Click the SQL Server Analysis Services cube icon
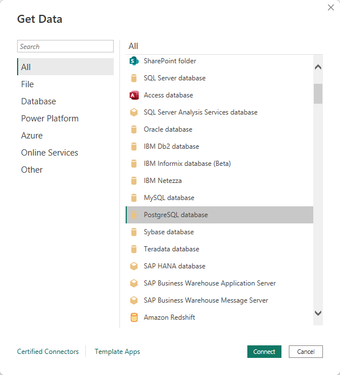This screenshot has width=340, height=375. (134, 112)
